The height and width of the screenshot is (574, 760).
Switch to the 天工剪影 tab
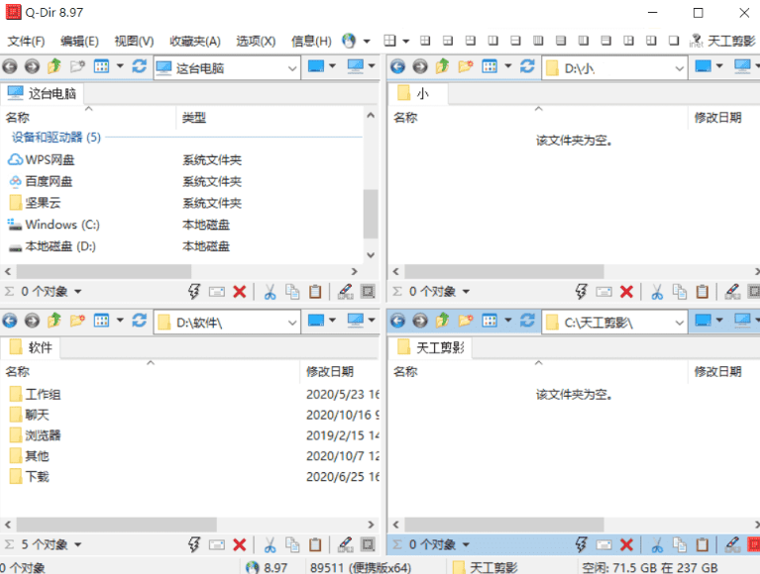point(430,347)
